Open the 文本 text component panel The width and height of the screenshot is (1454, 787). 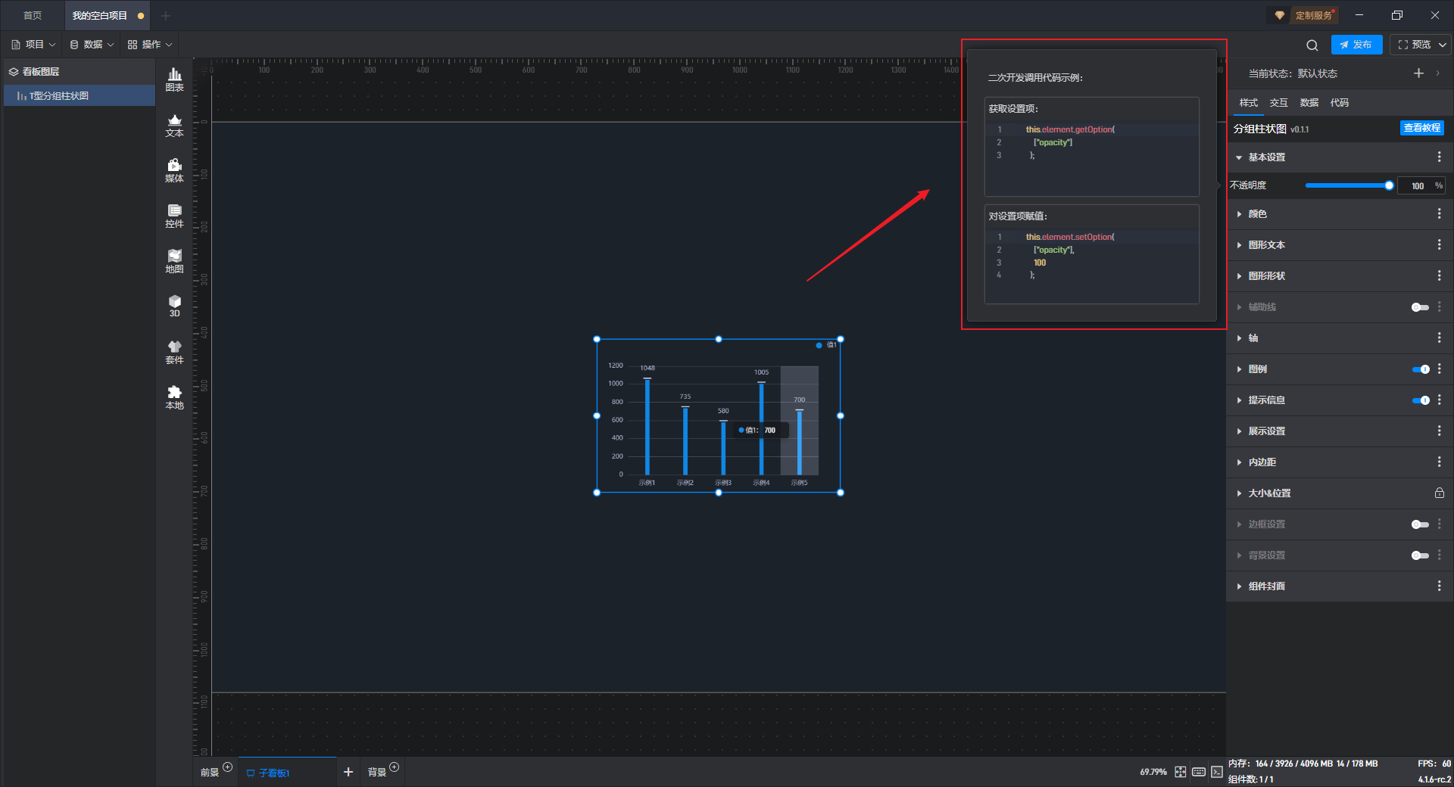[174, 125]
